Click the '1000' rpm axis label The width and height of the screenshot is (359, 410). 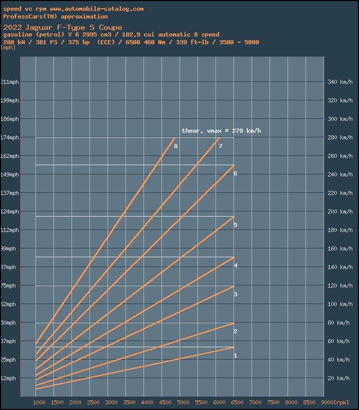point(39,403)
